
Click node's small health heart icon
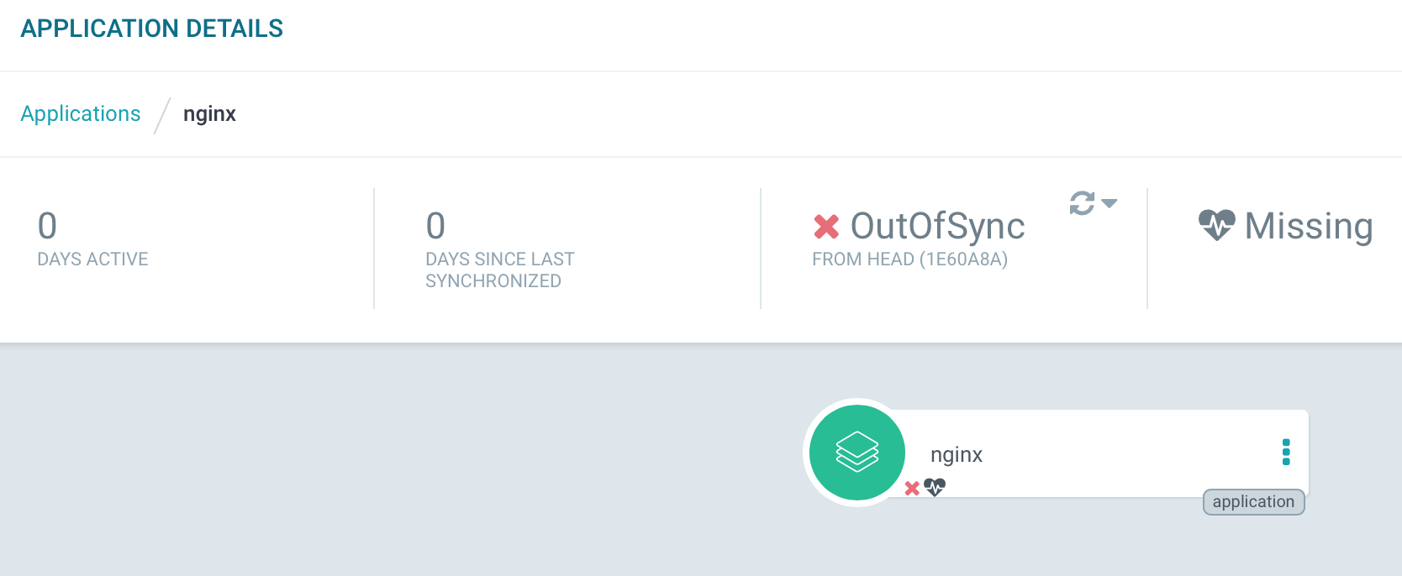click(935, 487)
